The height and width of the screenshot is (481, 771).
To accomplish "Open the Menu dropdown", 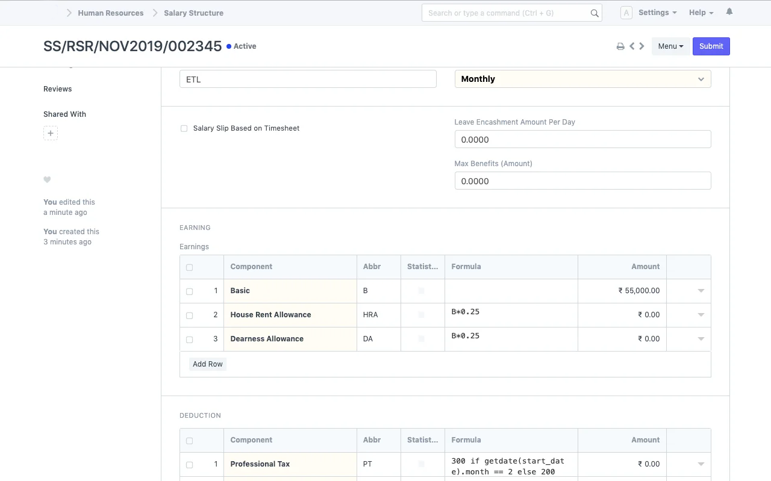I will pos(670,46).
